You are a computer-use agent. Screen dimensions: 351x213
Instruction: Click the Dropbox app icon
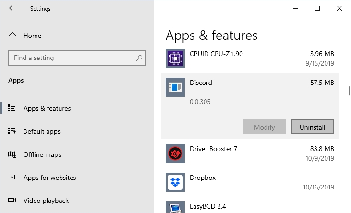point(175,182)
